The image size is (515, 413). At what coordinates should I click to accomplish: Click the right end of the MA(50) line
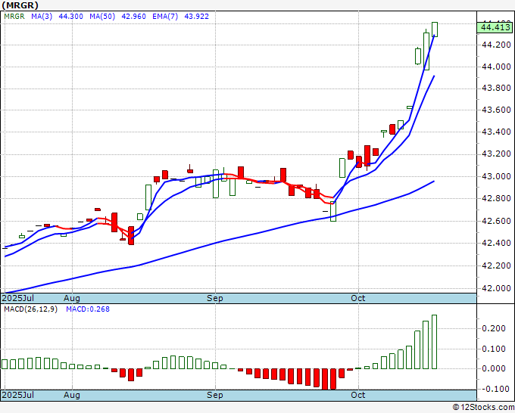click(x=434, y=181)
